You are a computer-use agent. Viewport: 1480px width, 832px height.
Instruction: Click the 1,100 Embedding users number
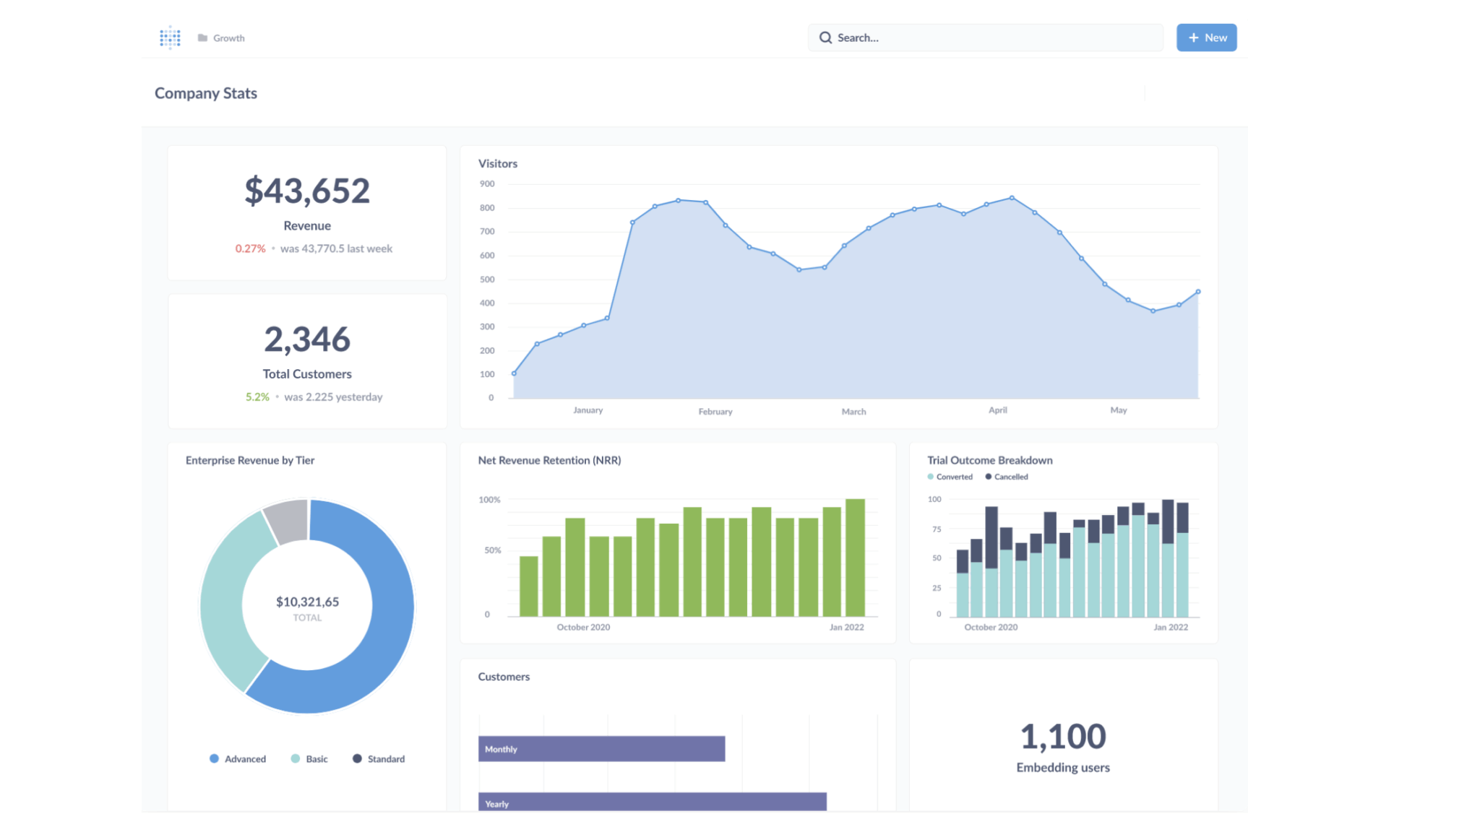coord(1063,737)
